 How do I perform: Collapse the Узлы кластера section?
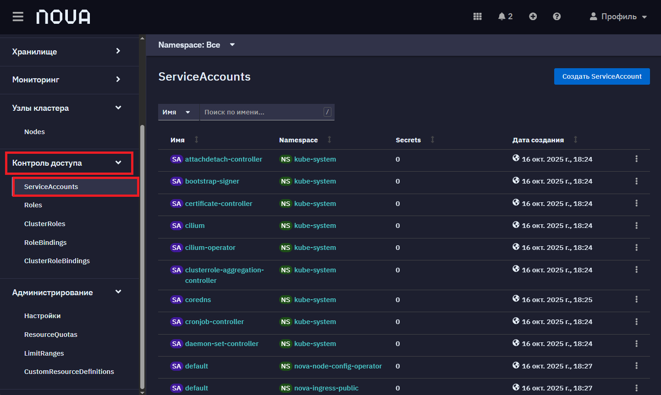pyautogui.click(x=69, y=108)
